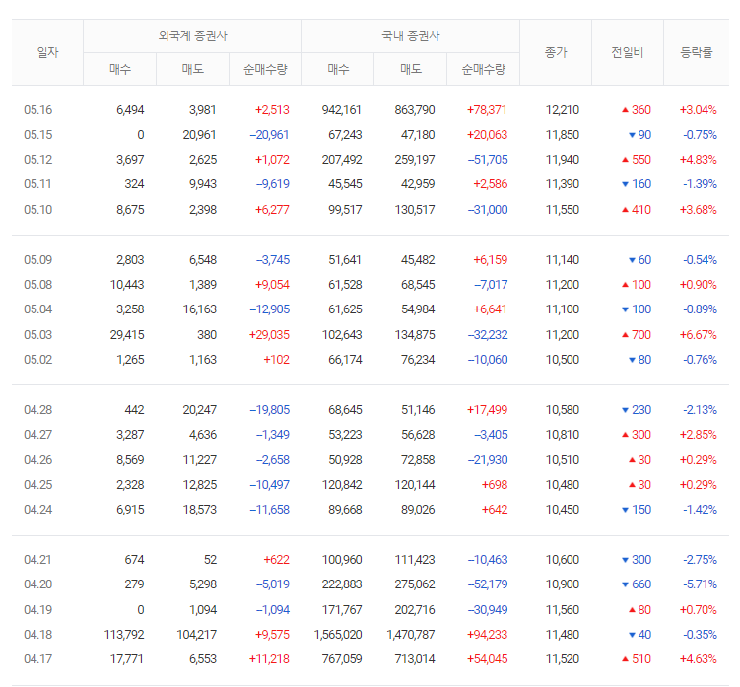
Task: Click foreign net volume +29,035
Action: coord(269,334)
